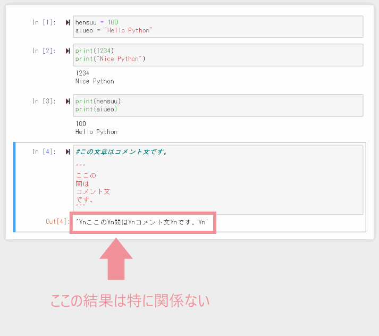
Task: Select the In [1]: prompt label
Action: (x=44, y=22)
